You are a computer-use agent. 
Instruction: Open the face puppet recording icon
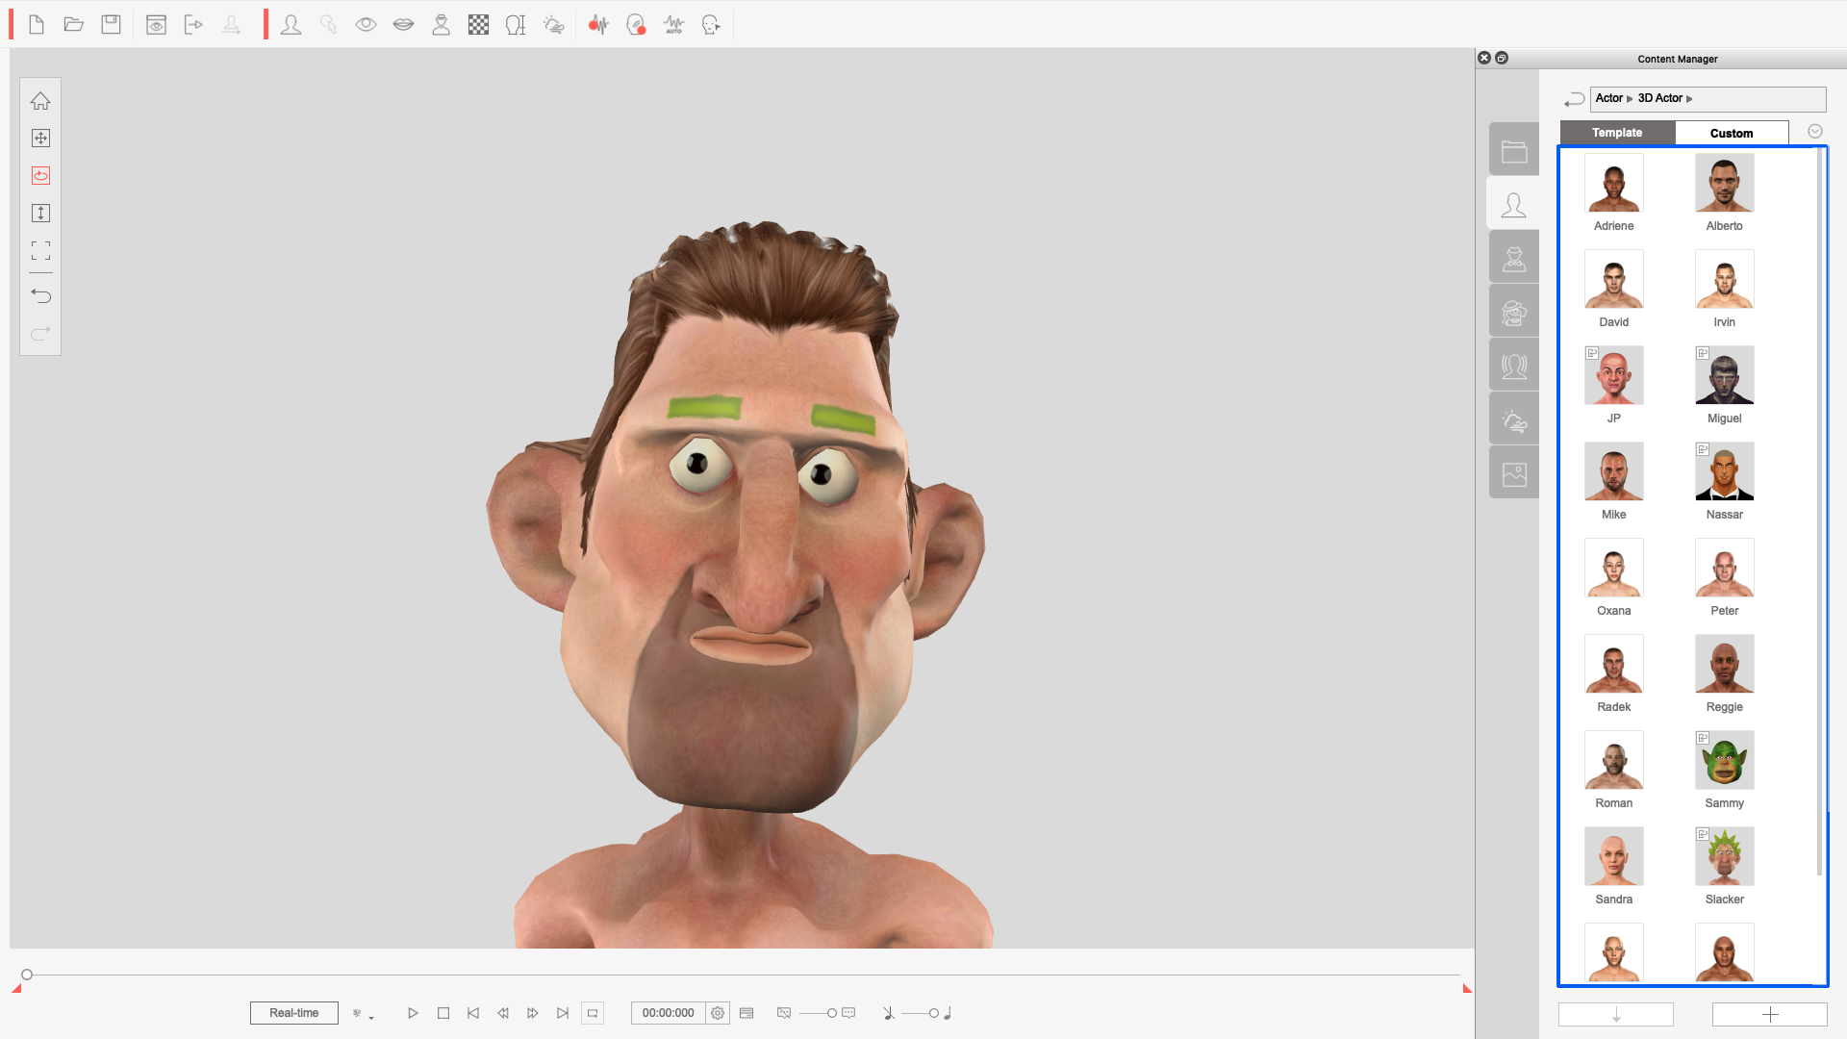pos(636,24)
